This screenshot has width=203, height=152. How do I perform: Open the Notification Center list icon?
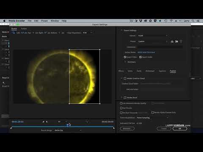(198, 21)
